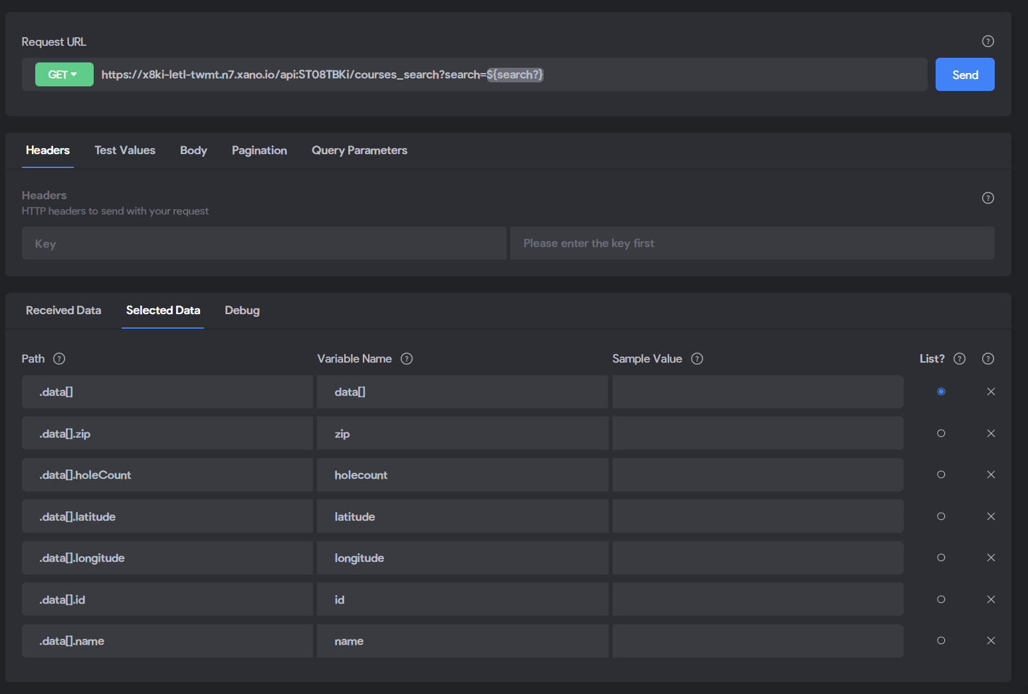
Task: Open the Pagination tab
Action: coord(259,150)
